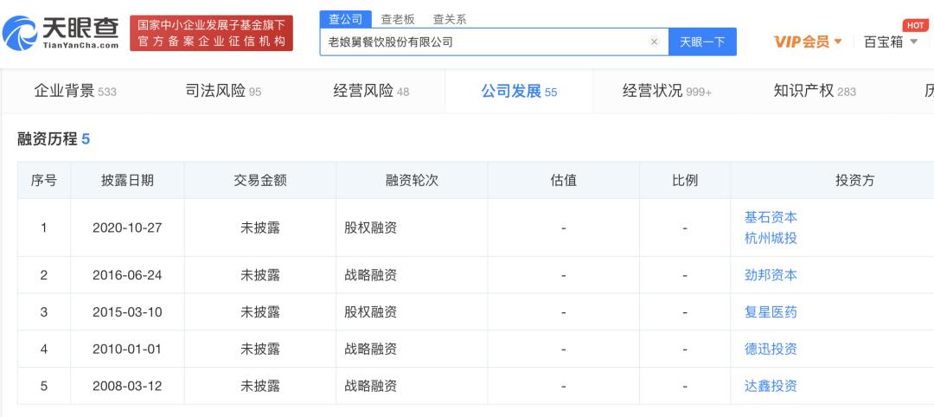Open investor link 达鑫投资
Viewport: 934px width, 417px height.
point(771,386)
